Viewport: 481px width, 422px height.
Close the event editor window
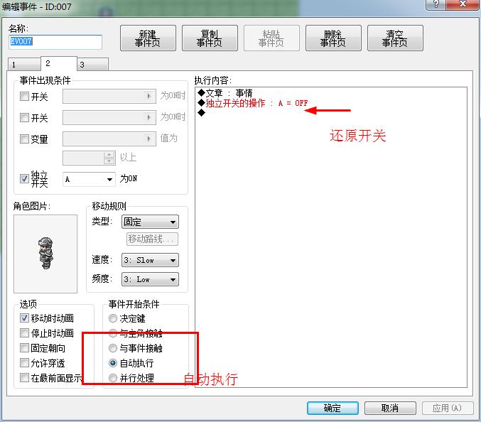point(463,4)
